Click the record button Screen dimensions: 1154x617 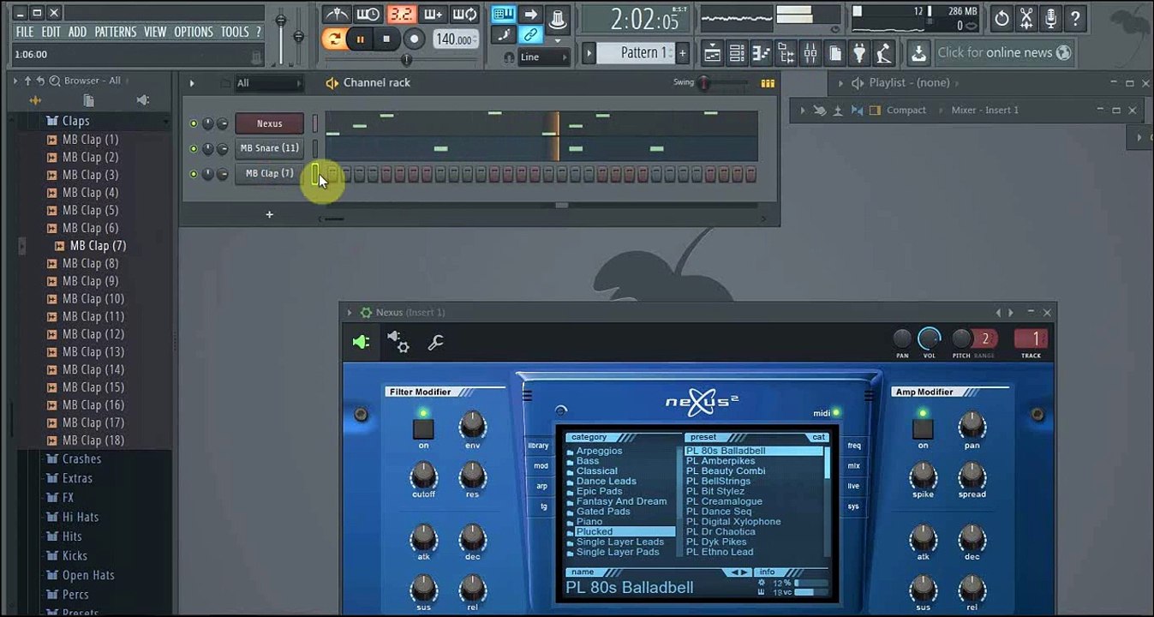pos(415,39)
